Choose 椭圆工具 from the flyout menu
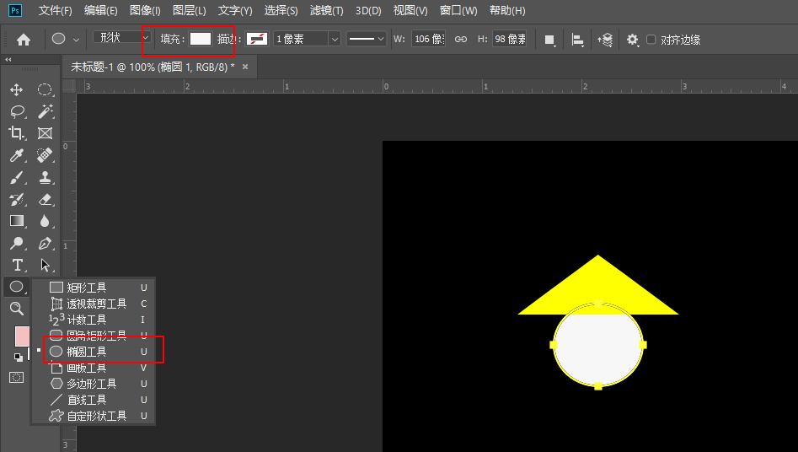The height and width of the screenshot is (452, 798). 87,352
